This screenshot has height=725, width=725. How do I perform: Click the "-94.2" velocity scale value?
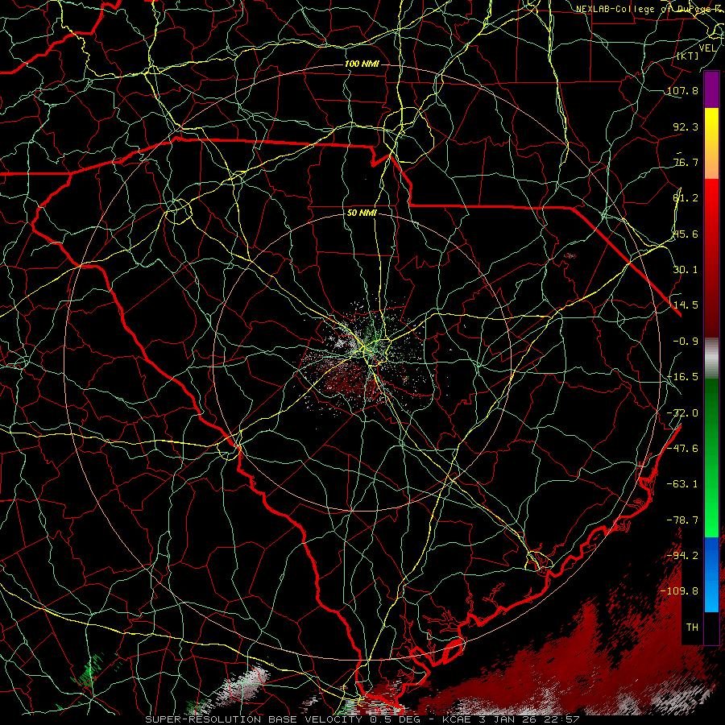click(x=682, y=555)
